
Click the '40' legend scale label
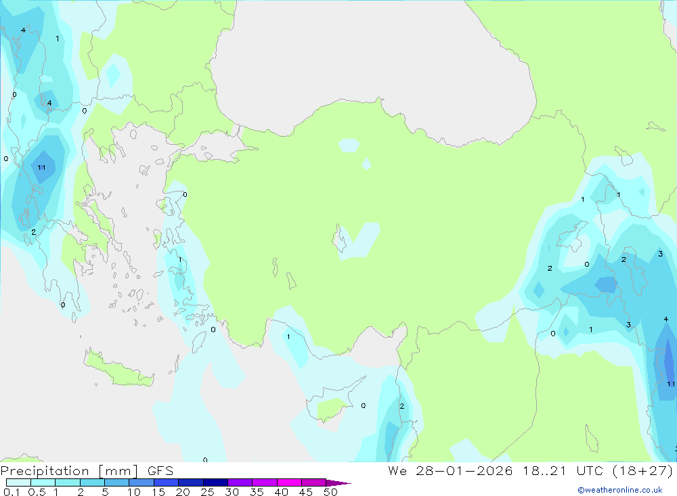point(281,492)
